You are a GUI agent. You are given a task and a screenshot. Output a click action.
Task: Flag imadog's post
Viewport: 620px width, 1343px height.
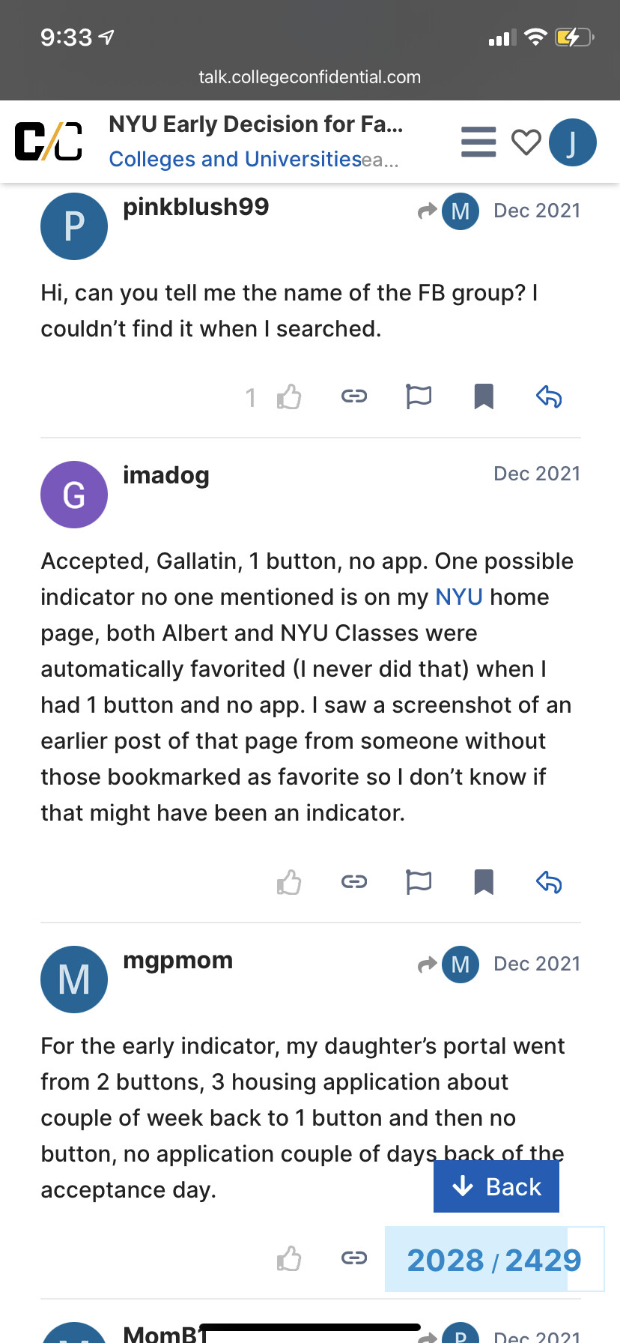click(x=419, y=881)
